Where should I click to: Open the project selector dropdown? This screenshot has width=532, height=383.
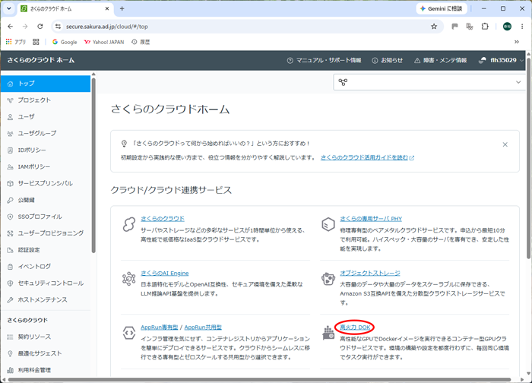429,82
